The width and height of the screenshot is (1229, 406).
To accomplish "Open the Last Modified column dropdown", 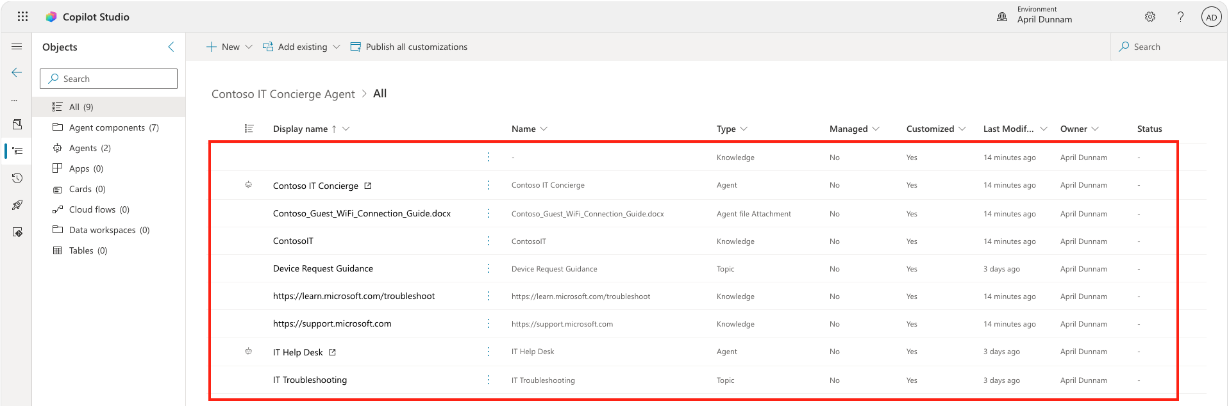I will click(x=1043, y=129).
